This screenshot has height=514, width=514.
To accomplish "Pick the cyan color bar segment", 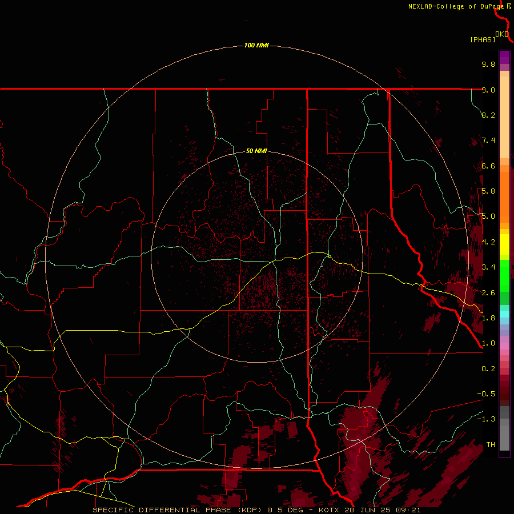I will click(504, 314).
